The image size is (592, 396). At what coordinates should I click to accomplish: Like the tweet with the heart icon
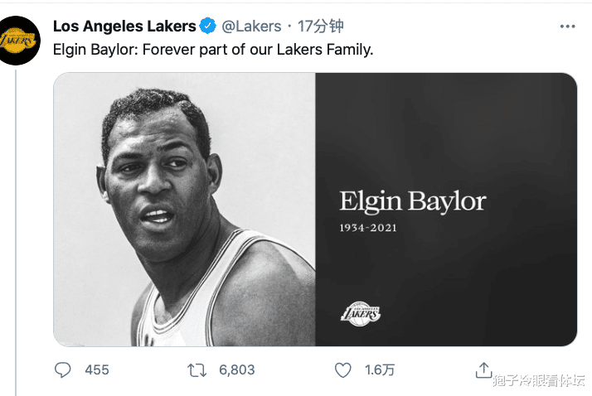click(x=342, y=369)
